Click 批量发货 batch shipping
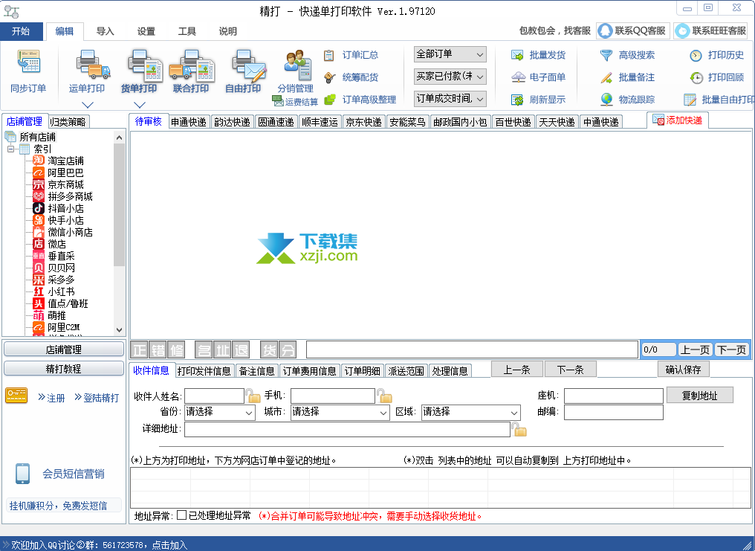Viewport: 755px width, 551px height. [x=538, y=55]
